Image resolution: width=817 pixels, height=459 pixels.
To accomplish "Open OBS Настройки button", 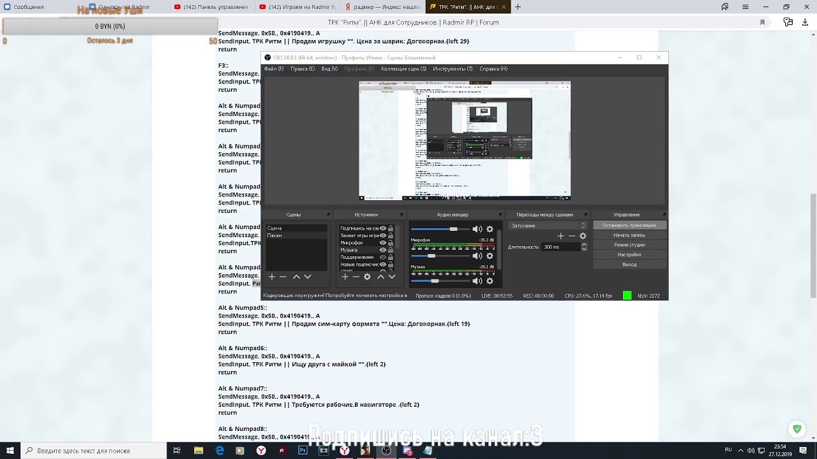I will pos(629,254).
